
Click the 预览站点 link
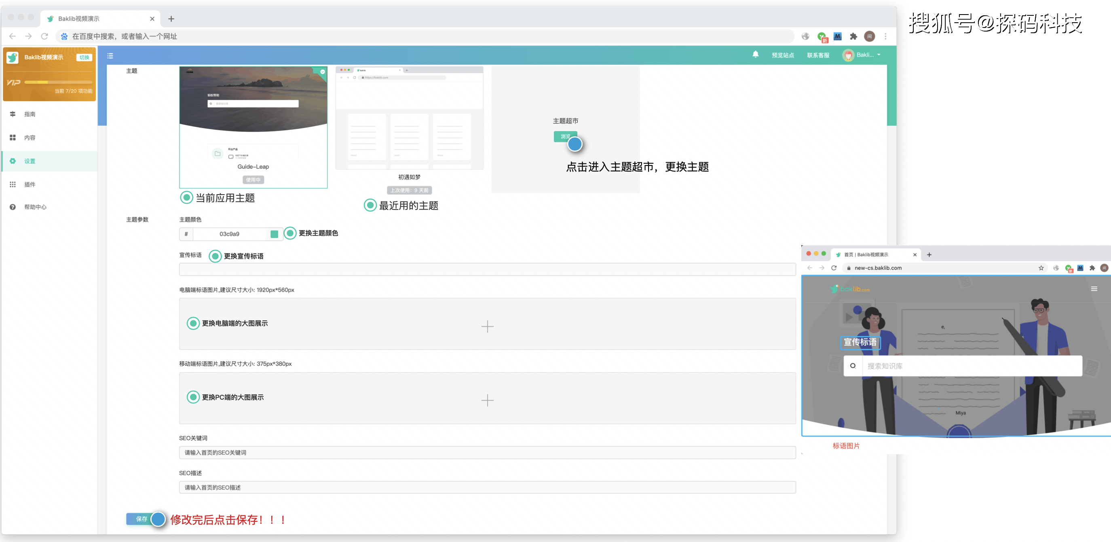(783, 55)
